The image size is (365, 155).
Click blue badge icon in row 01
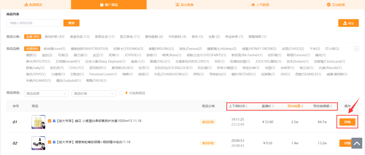tap(54, 121)
